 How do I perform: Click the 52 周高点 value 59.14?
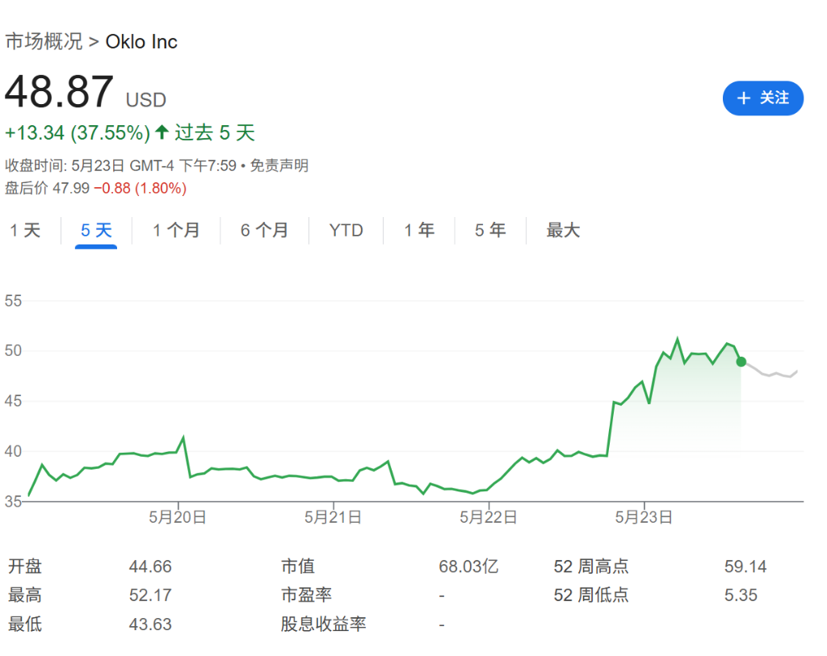pos(745,567)
